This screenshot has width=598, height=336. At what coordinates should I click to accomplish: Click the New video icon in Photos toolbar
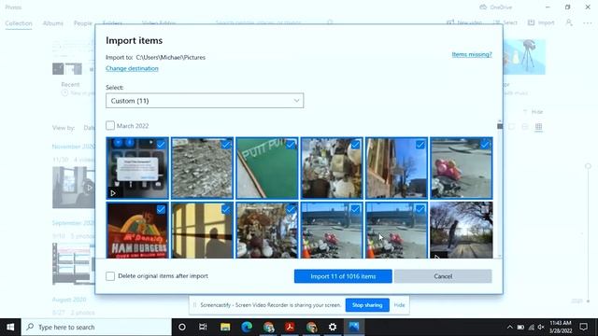450,22
